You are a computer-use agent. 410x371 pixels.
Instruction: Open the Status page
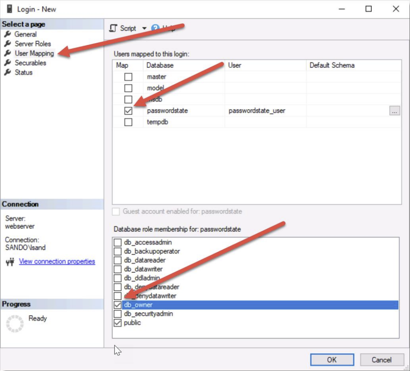tap(23, 72)
